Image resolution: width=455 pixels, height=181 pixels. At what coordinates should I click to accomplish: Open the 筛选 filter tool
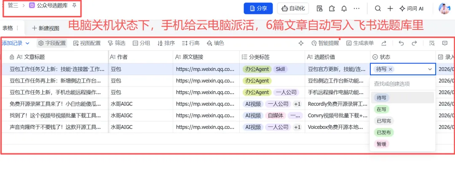coord(116,43)
